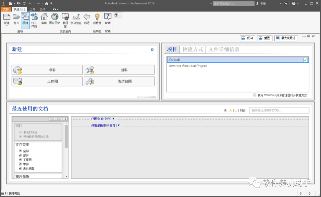This screenshot has height=197, width=321.
Task: Click the 新建 (New) ribbon icon
Action: coord(7,17)
